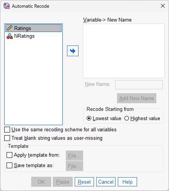This screenshot has height=191, width=169.
Task: Open Help for Automatic Recode
Action: click(x=127, y=182)
